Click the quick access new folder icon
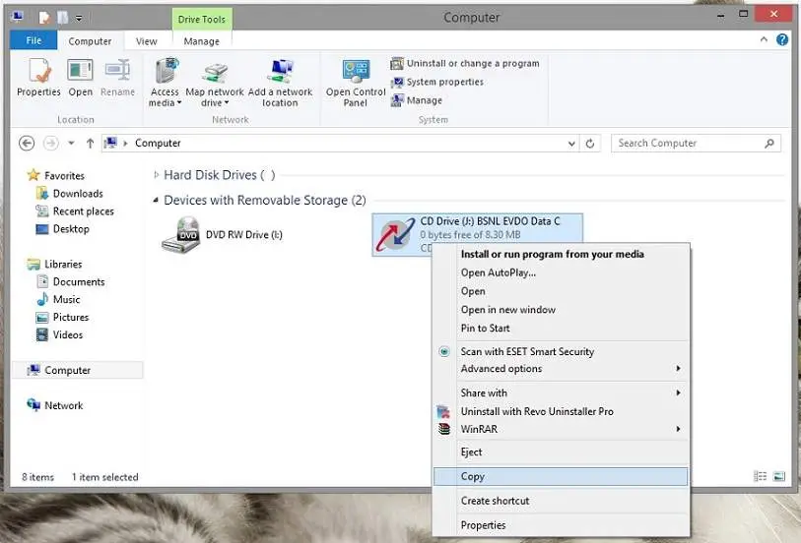Viewport: 801px width, 543px height. [x=62, y=18]
